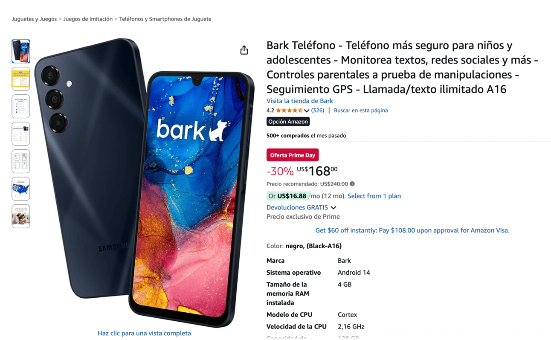Click Haz clic para una vista completa
551x340 pixels.
pyautogui.click(x=144, y=333)
